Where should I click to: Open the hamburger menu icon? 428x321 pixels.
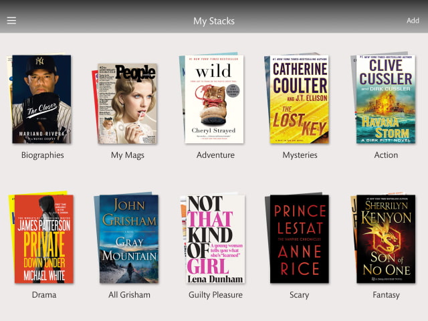click(x=11, y=21)
